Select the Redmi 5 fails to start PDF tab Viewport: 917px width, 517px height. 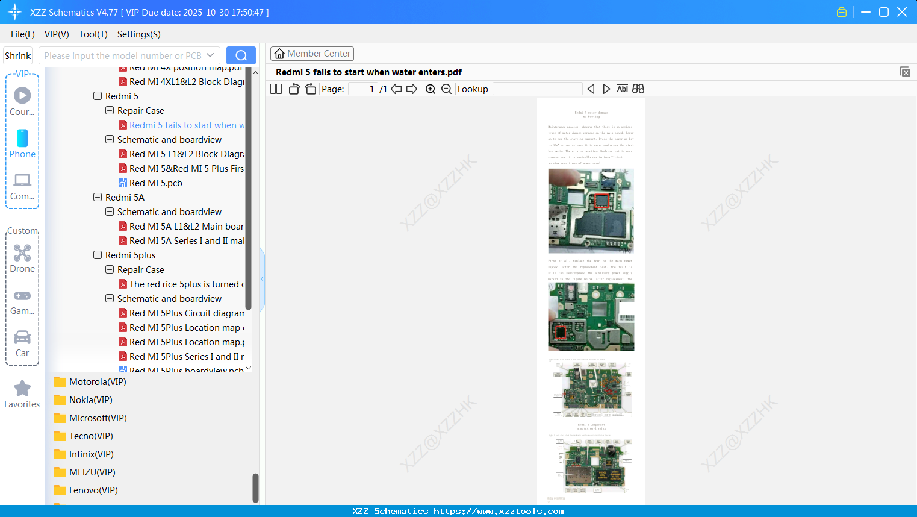point(368,72)
